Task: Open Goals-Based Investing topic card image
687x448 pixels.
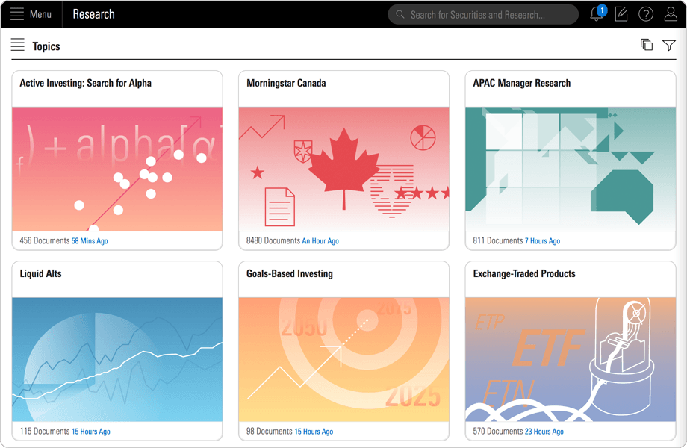Action: 343,359
